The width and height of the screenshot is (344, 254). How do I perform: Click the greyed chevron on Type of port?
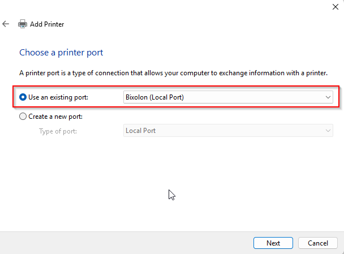tap(328, 131)
